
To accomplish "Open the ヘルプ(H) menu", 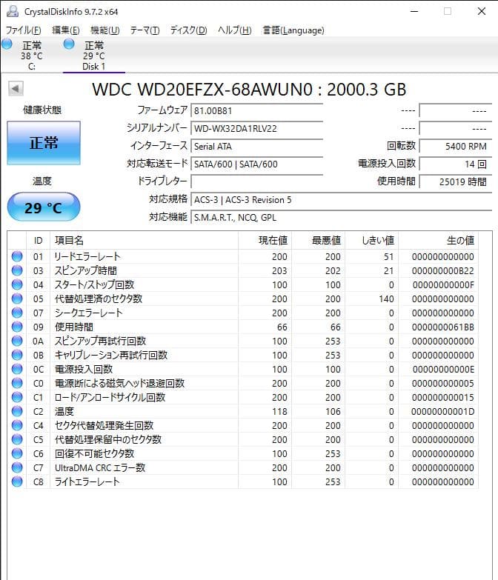I will coord(235,30).
